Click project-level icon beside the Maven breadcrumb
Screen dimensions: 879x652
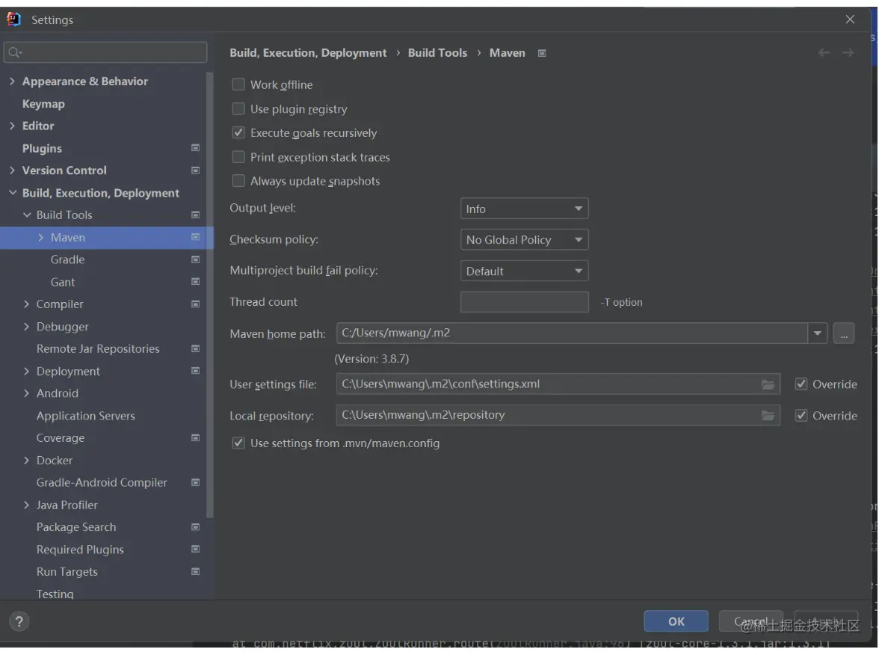(541, 53)
